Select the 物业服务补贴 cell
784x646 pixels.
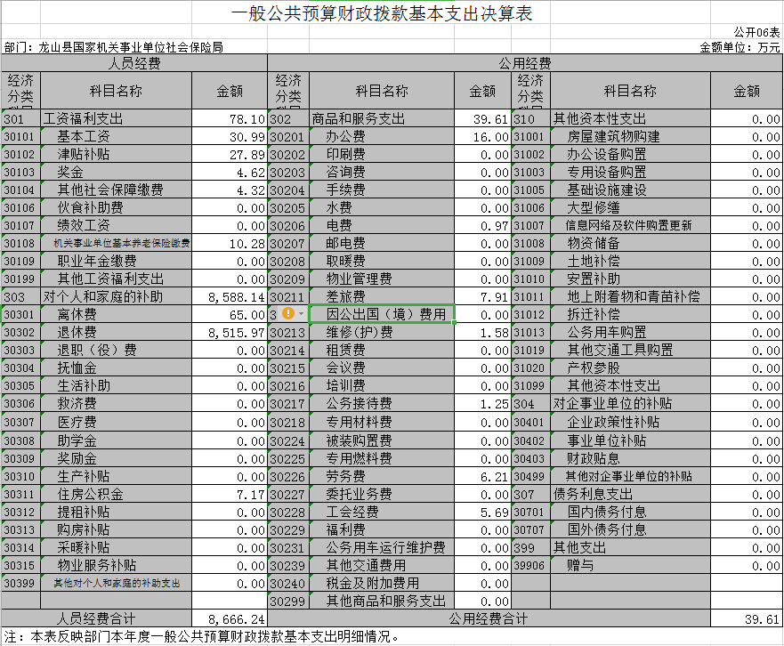click(x=116, y=566)
